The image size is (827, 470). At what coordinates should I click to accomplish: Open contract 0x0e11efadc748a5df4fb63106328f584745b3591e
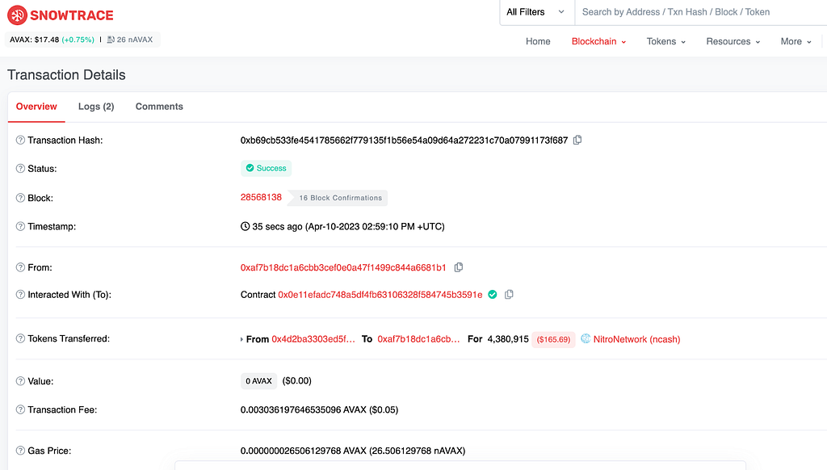(380, 294)
